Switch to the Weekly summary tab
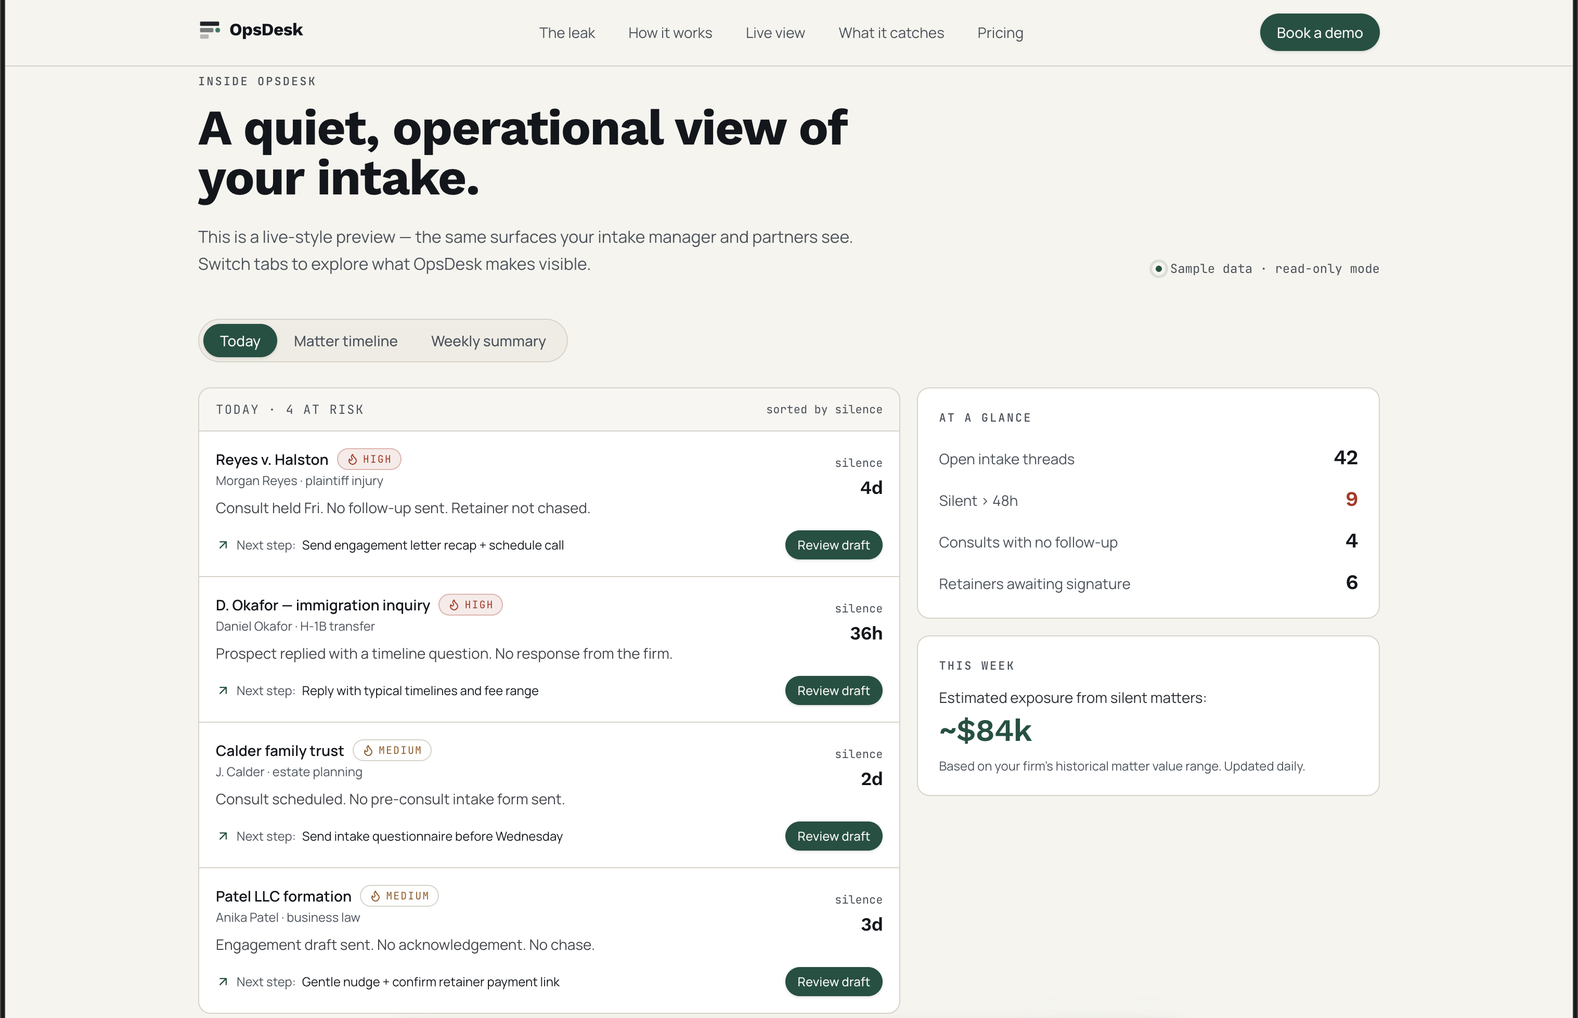The width and height of the screenshot is (1578, 1018). (488, 341)
